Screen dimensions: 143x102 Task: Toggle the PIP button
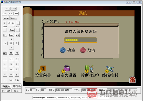(16, 14)
